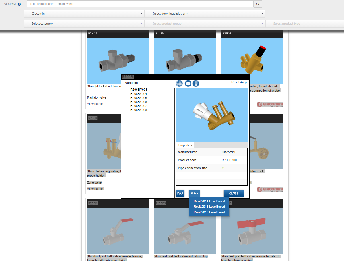Download the DXF file
Viewport: 344px width, 262px height.
tap(180, 193)
